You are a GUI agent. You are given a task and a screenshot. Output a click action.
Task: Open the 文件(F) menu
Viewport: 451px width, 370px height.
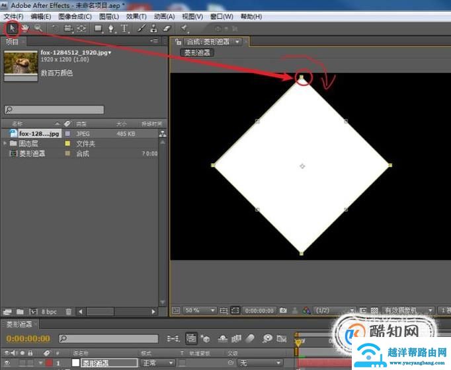pyautogui.click(x=13, y=17)
